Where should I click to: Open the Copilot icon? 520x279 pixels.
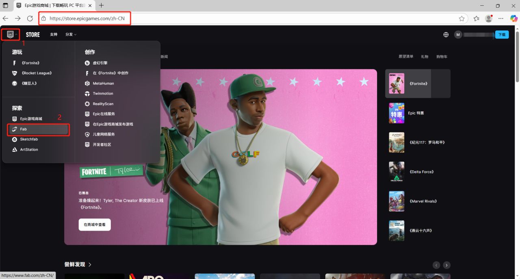pos(513,18)
